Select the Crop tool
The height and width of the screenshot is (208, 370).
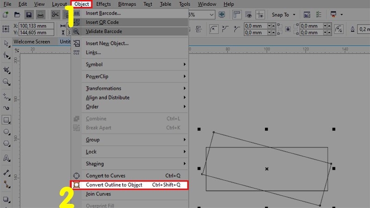coord(6,70)
